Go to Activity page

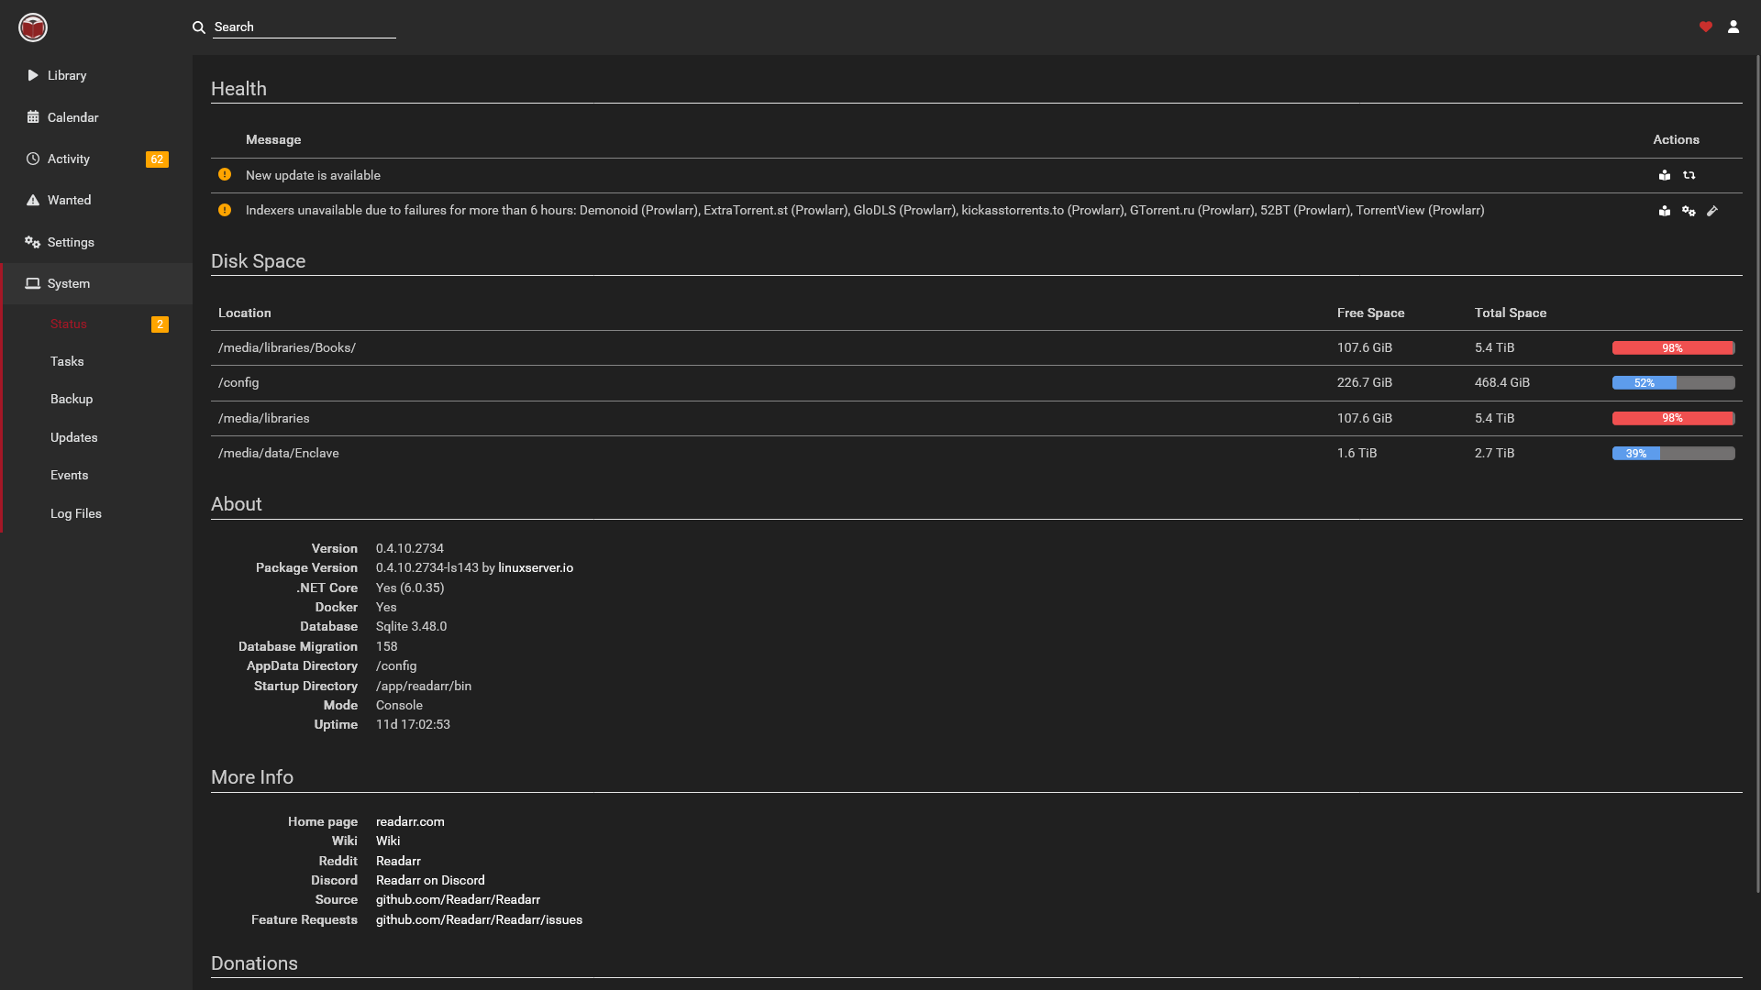point(96,159)
